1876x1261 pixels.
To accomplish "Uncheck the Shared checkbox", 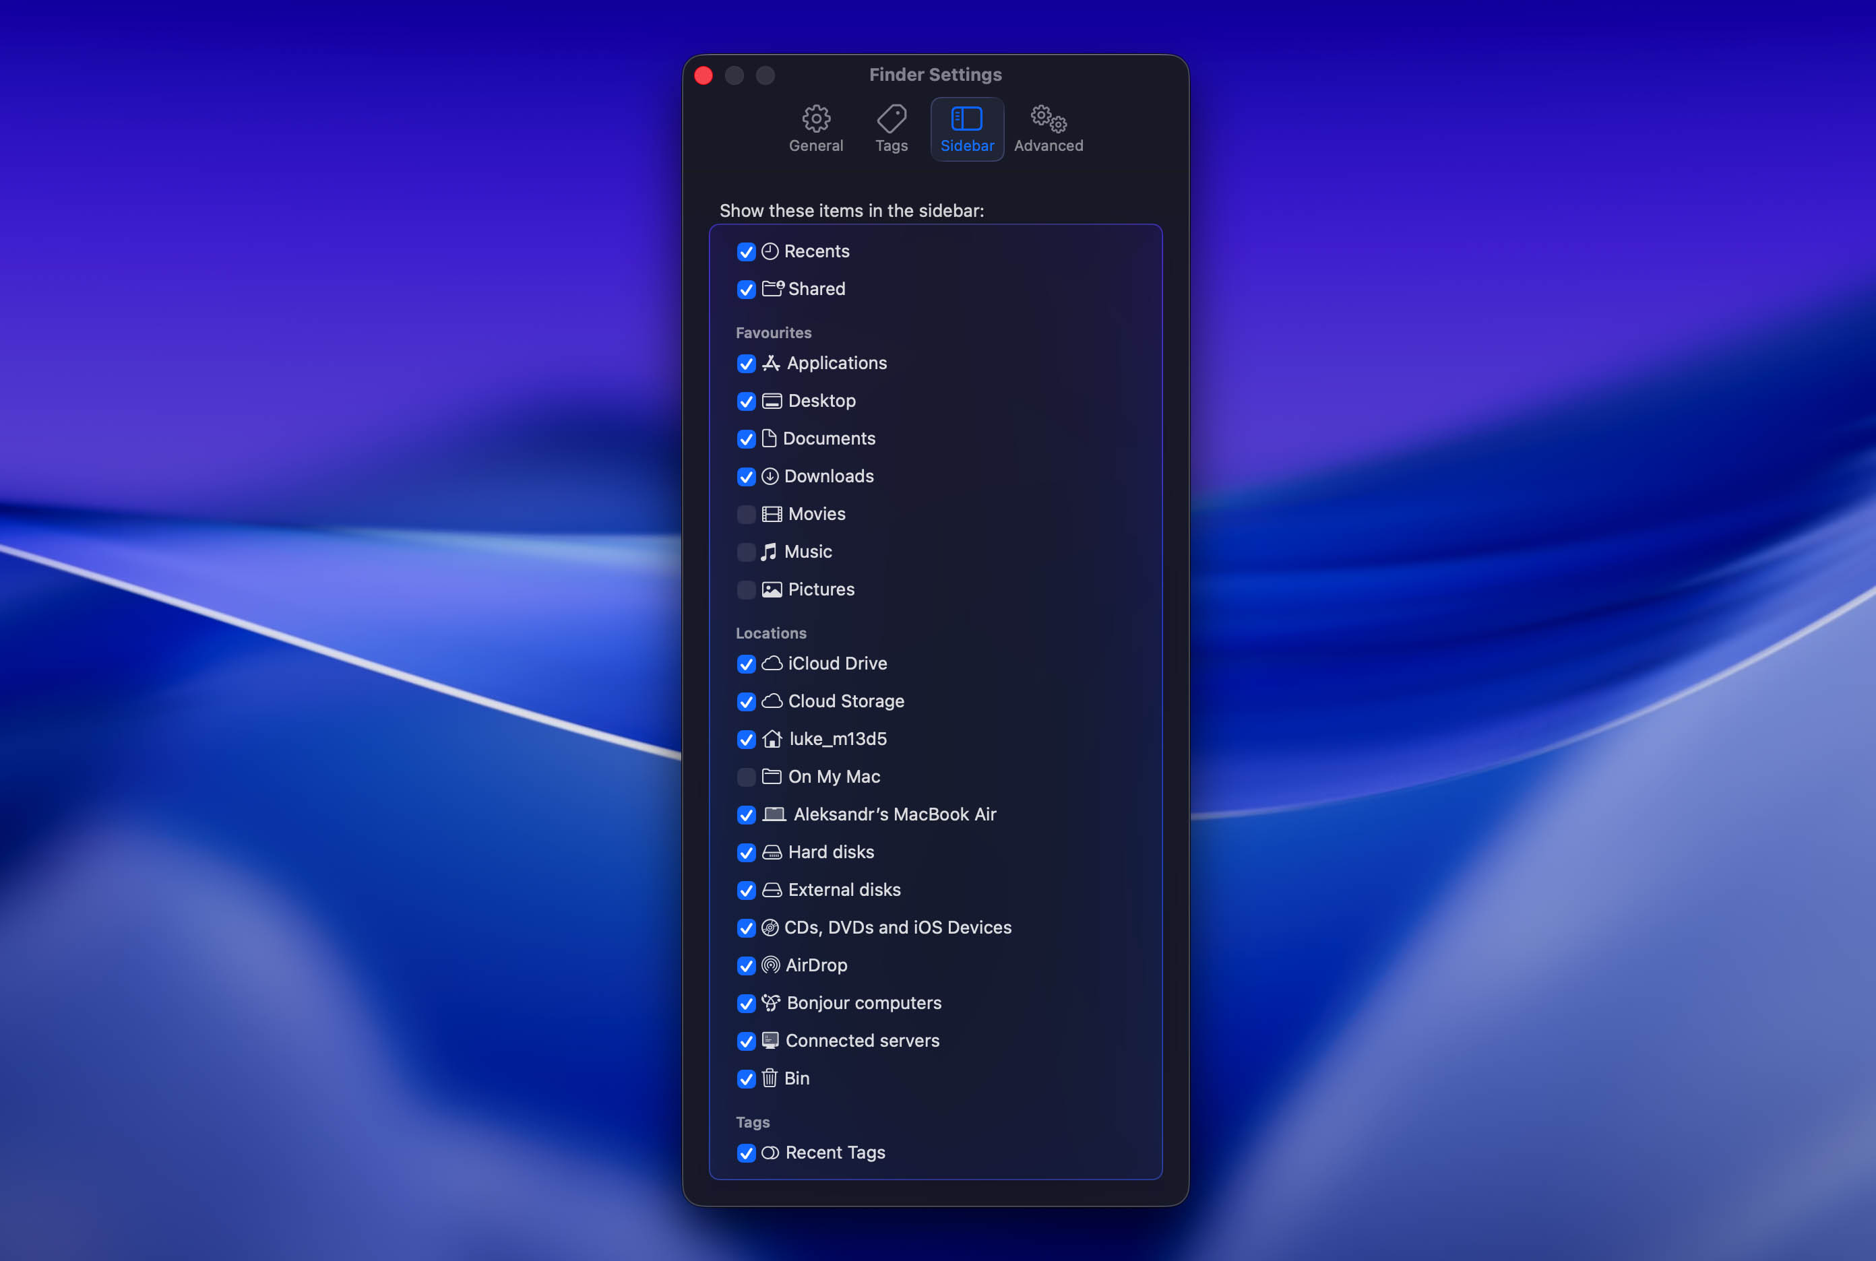I will pos(746,290).
